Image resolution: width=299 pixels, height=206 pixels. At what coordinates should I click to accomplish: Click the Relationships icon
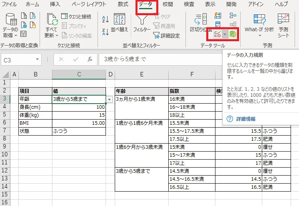(233, 25)
